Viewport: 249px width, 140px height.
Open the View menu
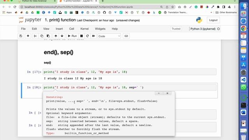coord(46,29)
